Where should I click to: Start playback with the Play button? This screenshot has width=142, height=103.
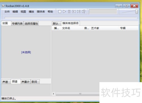coord(64,12)
